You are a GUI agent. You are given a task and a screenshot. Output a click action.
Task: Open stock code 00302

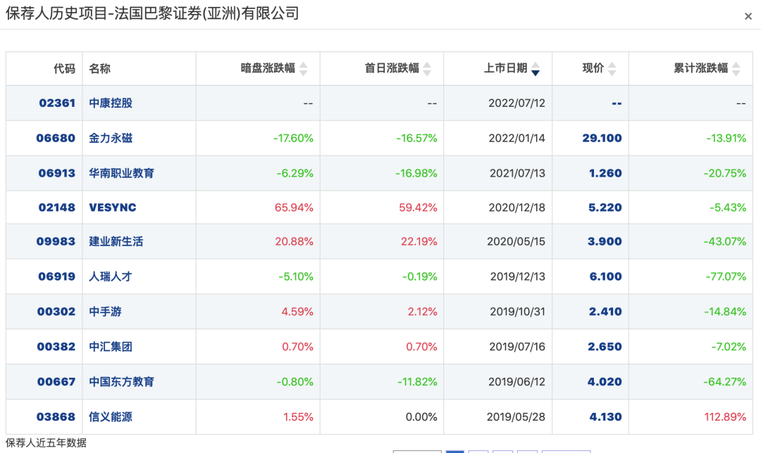coord(56,312)
